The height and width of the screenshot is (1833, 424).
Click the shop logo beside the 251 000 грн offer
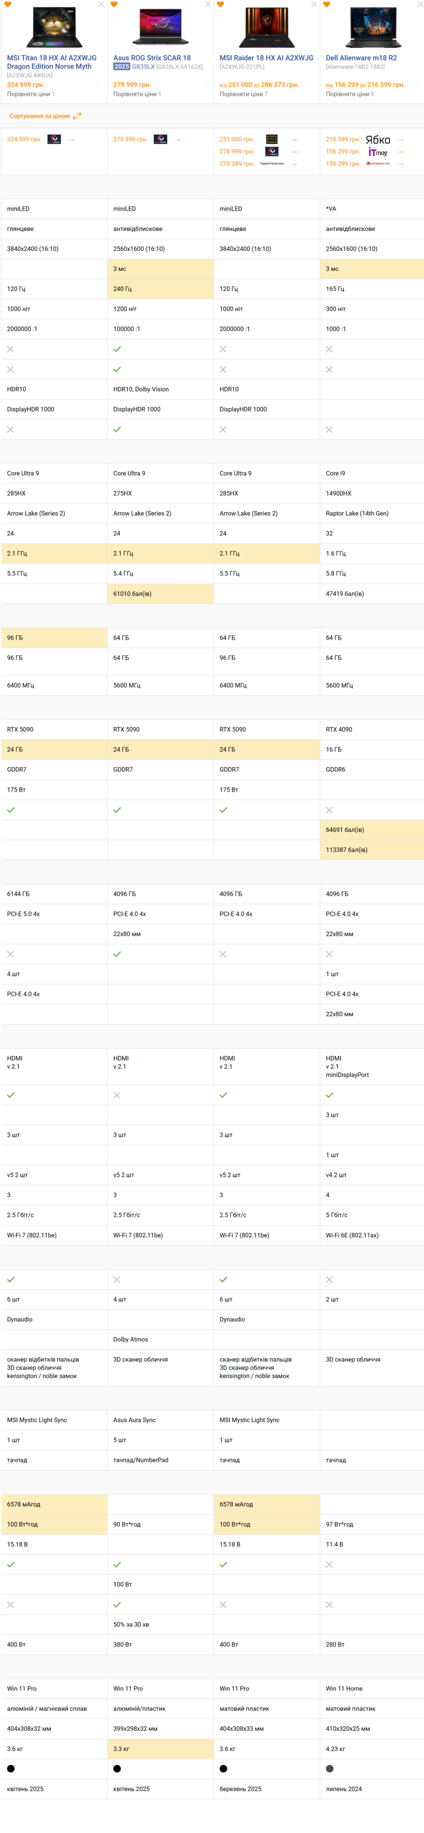click(x=272, y=139)
